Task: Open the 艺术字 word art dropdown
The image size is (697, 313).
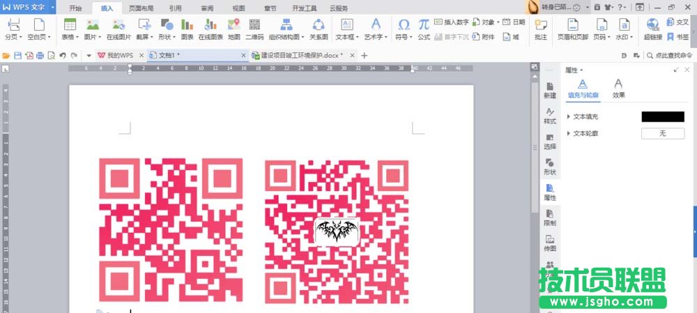Action: 377,36
